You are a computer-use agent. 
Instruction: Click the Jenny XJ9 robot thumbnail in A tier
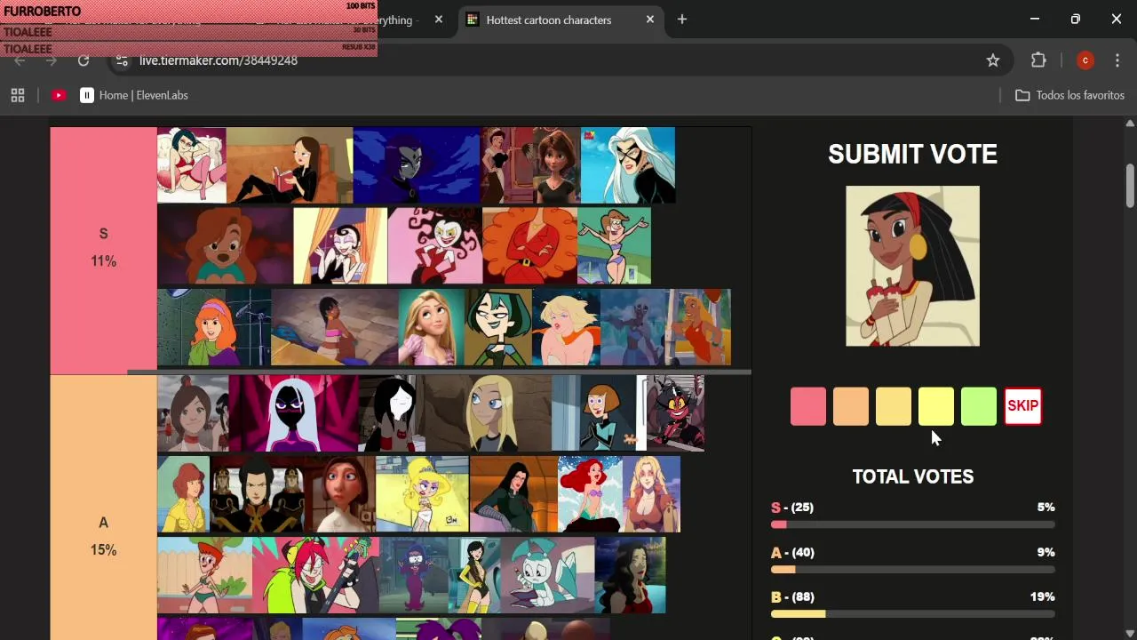click(x=547, y=576)
